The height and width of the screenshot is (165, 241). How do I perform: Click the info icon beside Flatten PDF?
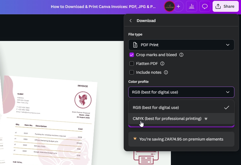162,64
